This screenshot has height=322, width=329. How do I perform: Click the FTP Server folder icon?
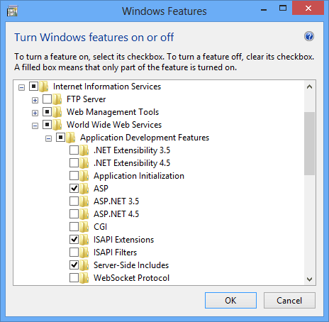(57, 99)
